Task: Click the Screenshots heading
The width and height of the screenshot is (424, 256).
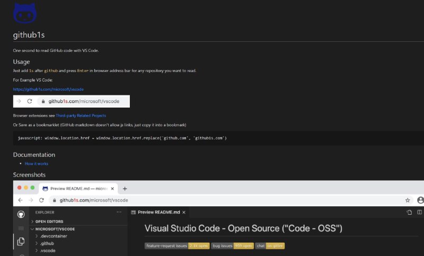Action: pos(29,174)
